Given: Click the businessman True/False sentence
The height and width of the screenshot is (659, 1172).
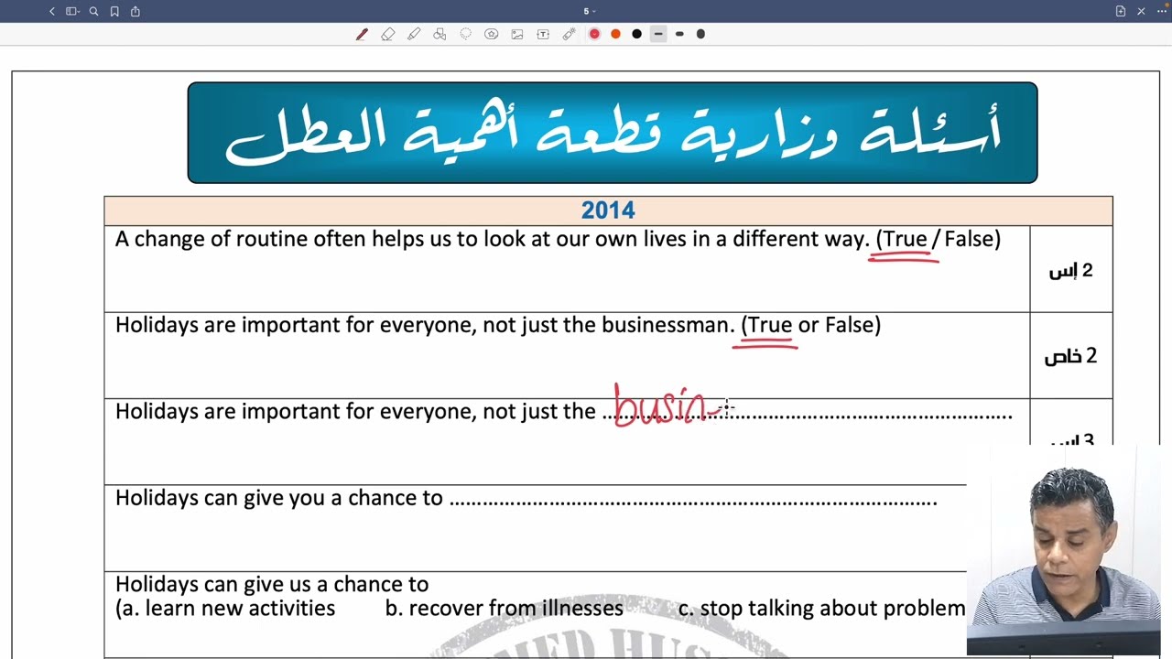Looking at the screenshot, I should (498, 325).
